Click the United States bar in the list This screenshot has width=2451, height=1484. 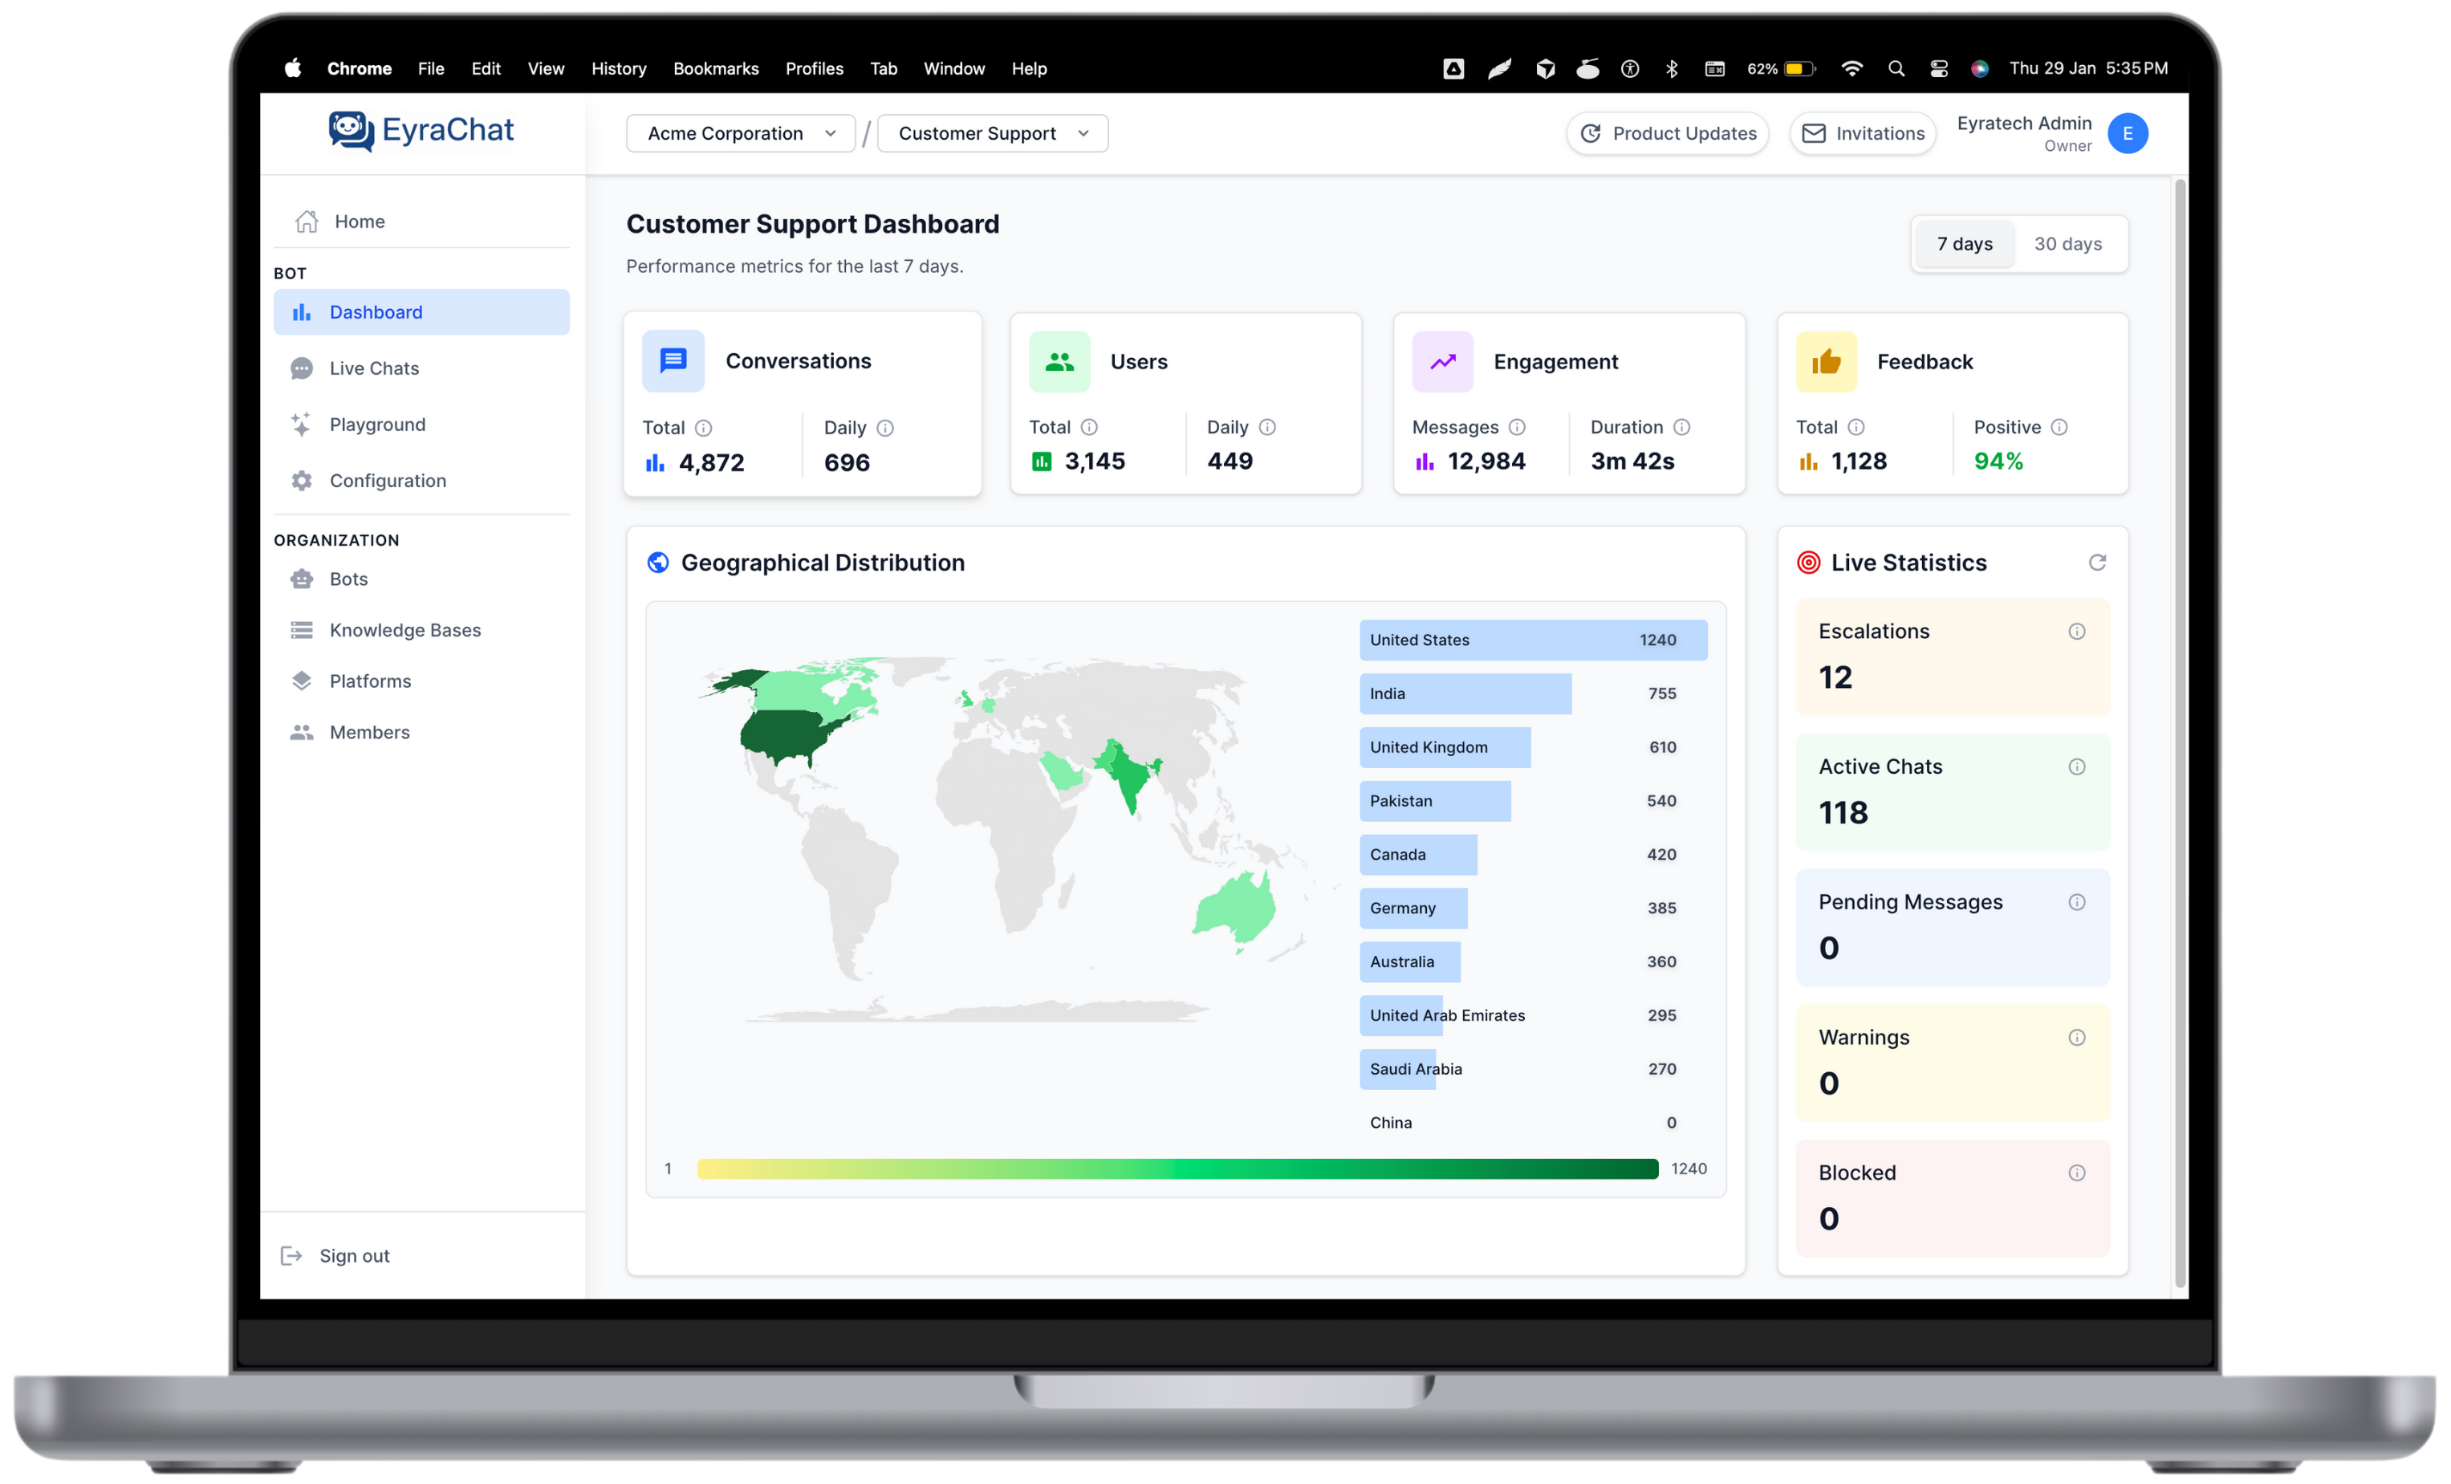[x=1532, y=640]
